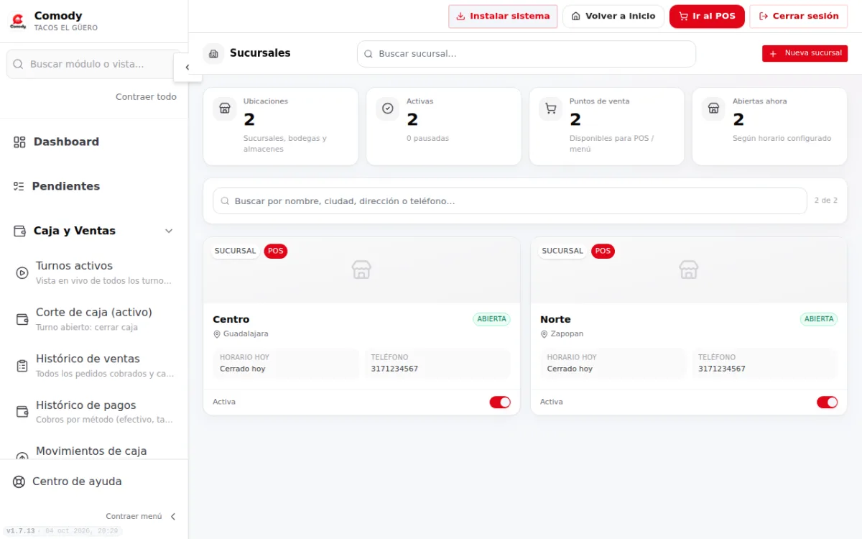Open the Dashboard menu item
This screenshot has width=862, height=539.
[93, 142]
